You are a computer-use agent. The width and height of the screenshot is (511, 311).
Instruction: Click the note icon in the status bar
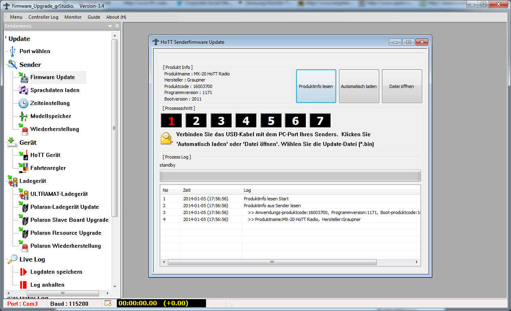108,303
